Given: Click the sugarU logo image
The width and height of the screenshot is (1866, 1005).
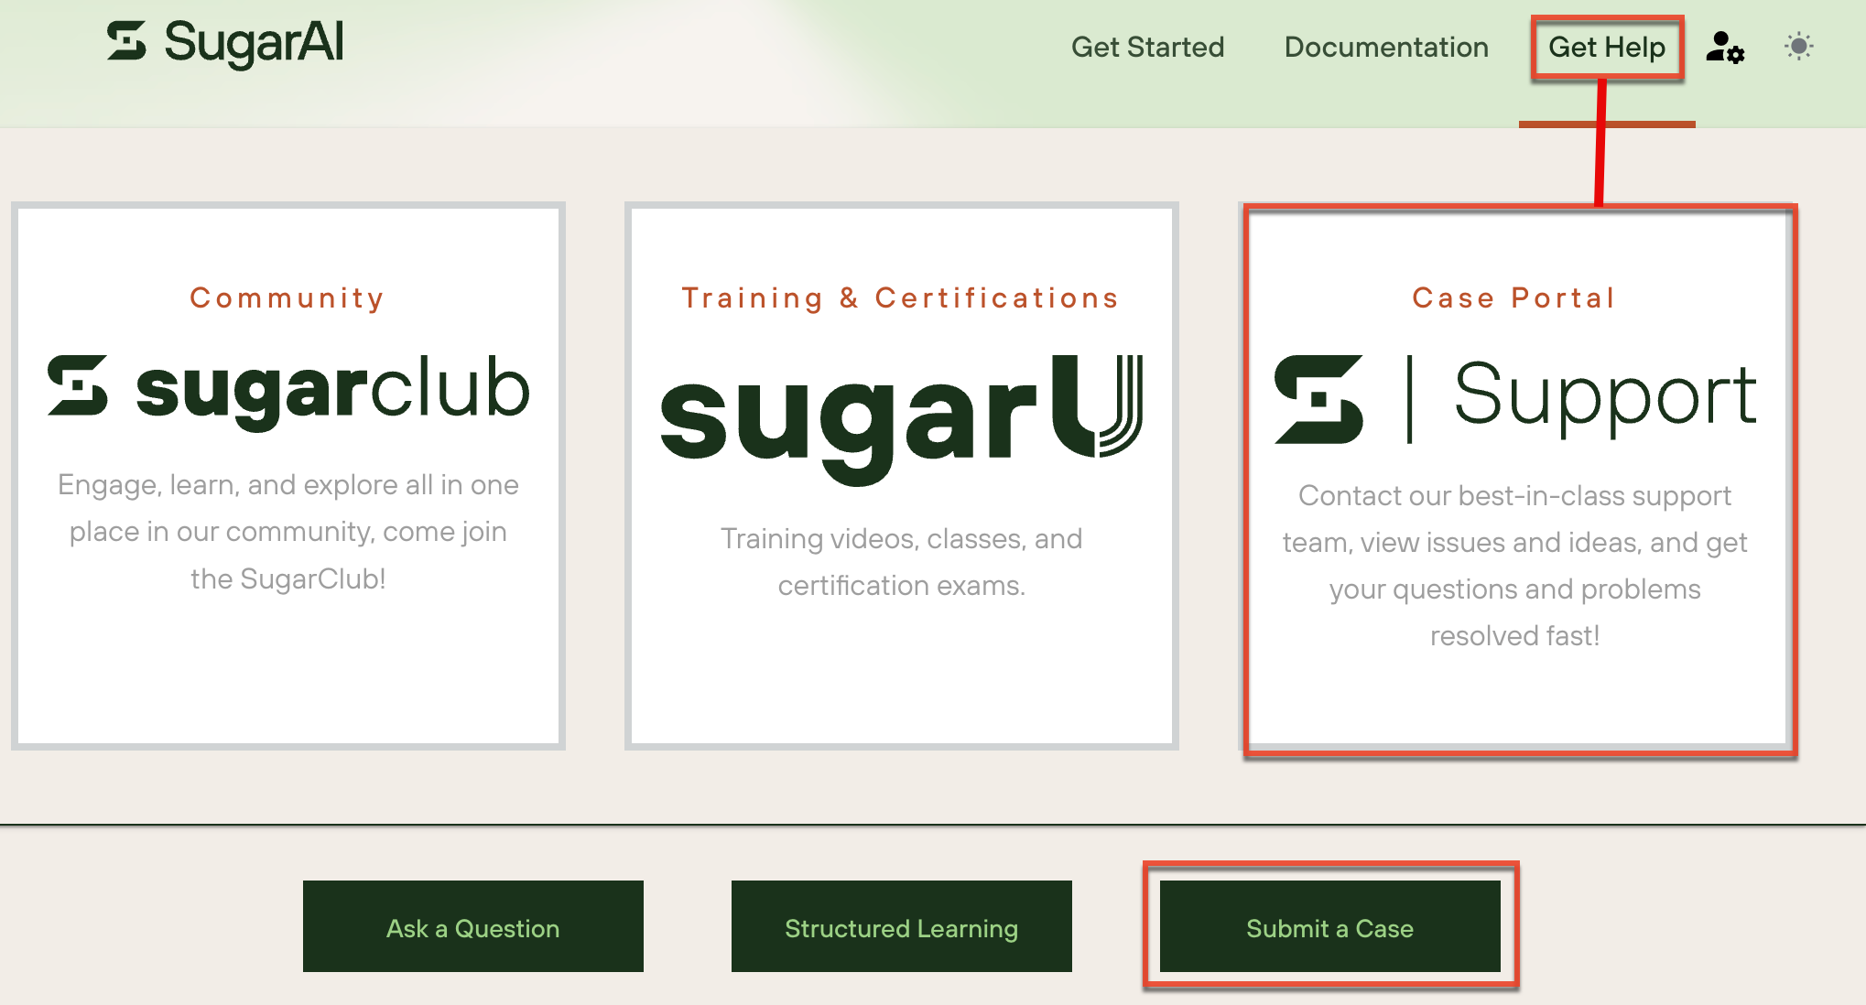Looking at the screenshot, I should pyautogui.click(x=902, y=419).
